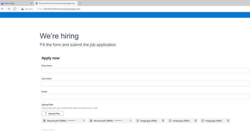This screenshot has height=131, width=250.
Task: Click into the First name field
Action: pos(145,70)
